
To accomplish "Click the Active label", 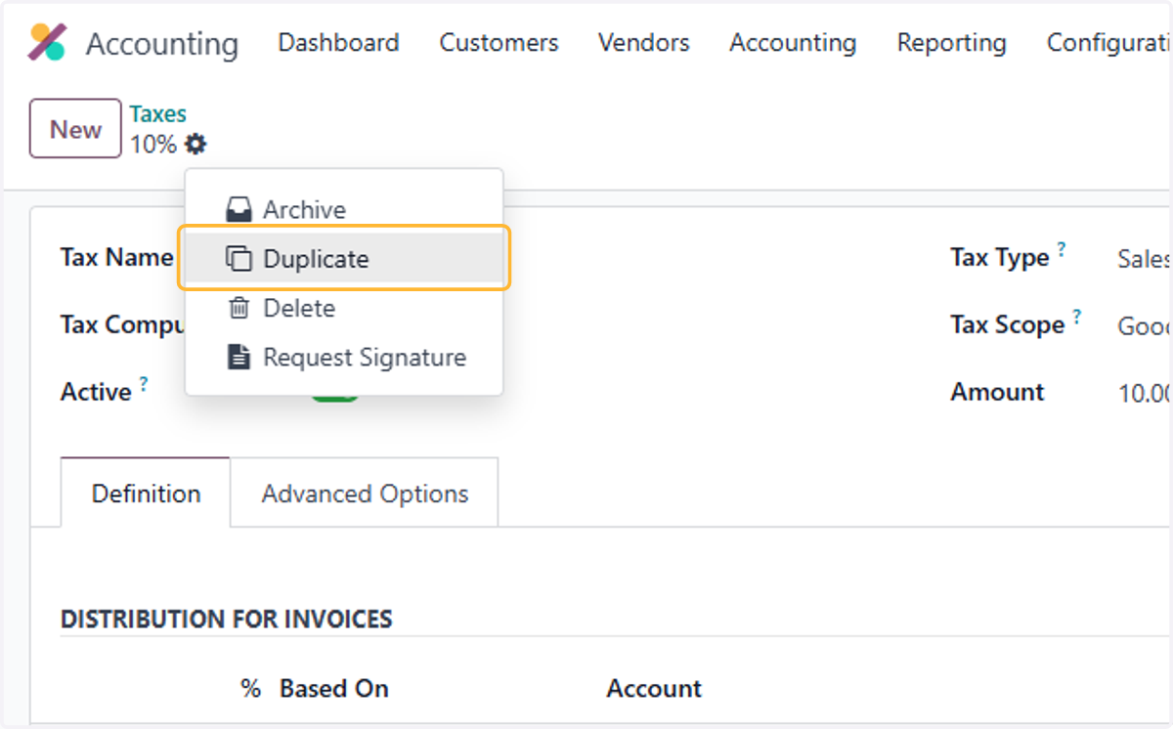I will pyautogui.click(x=96, y=392).
